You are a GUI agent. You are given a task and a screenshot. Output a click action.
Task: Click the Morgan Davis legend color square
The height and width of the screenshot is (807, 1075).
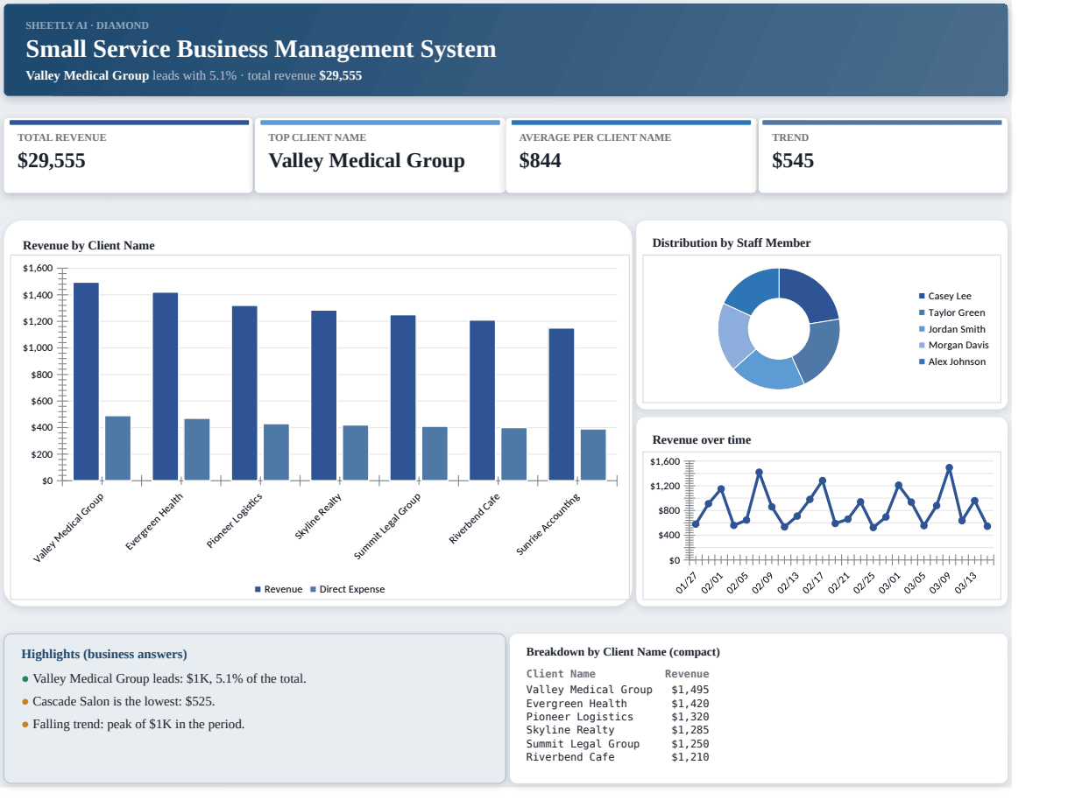(922, 346)
